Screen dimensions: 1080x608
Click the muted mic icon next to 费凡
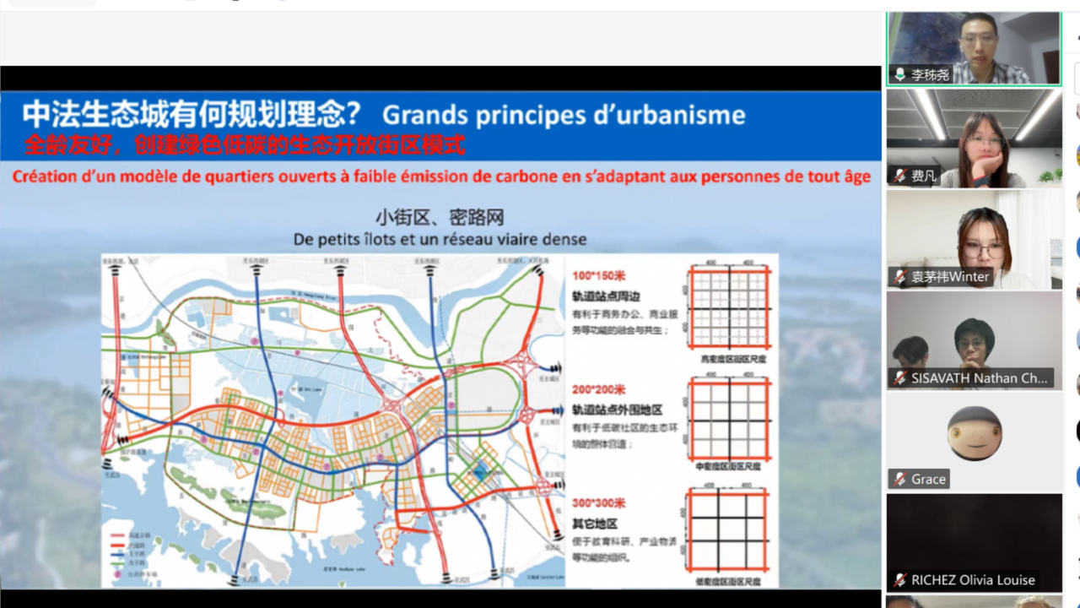point(900,176)
